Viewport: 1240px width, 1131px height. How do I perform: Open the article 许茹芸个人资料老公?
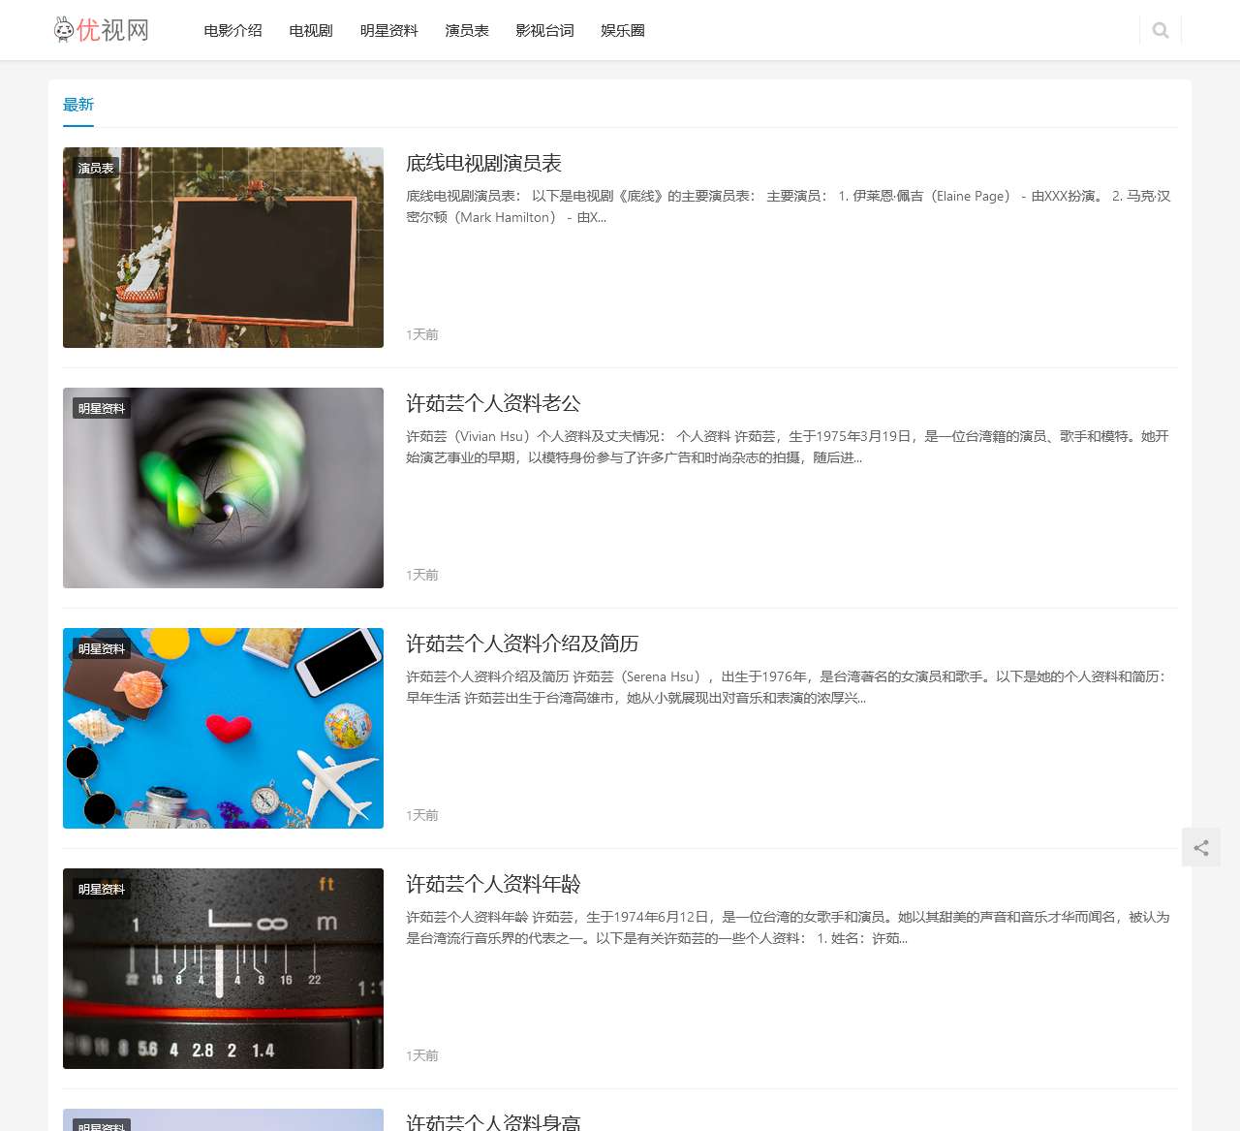(x=493, y=403)
